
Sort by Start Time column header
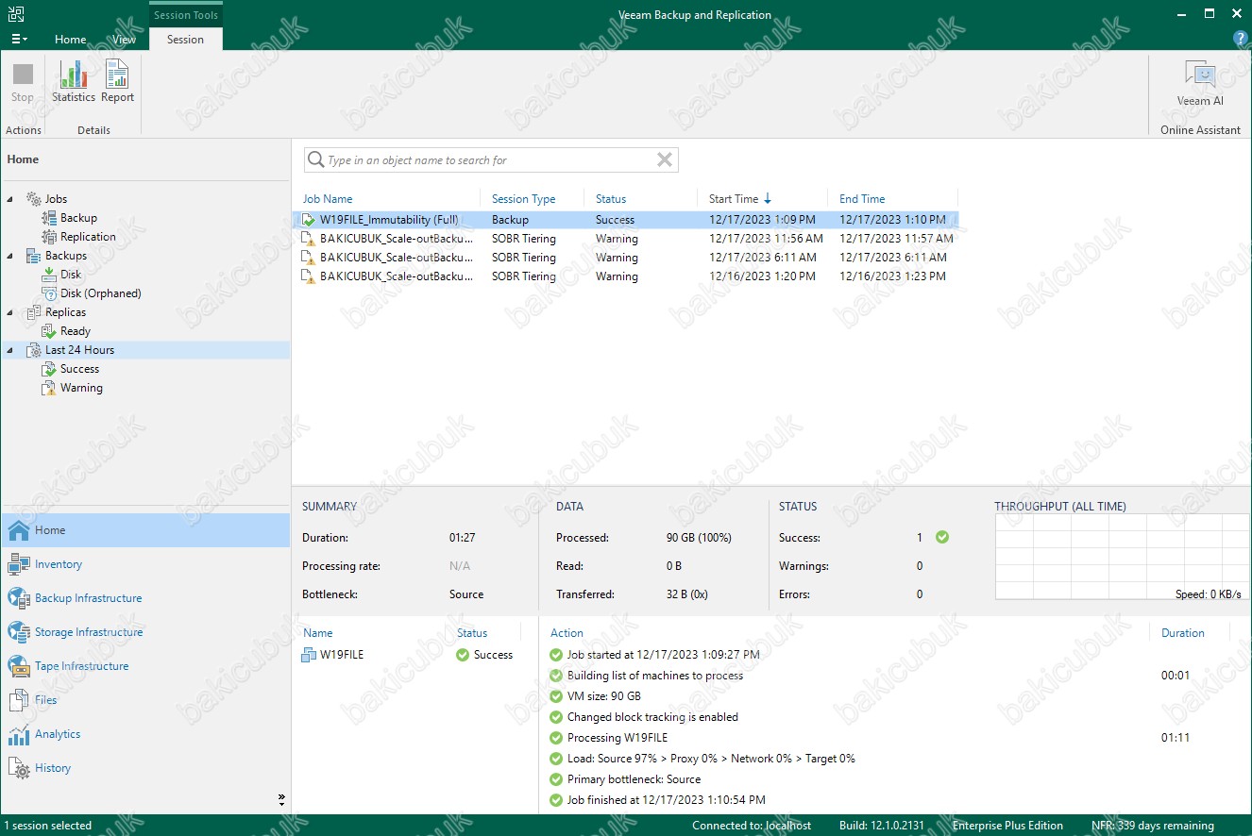pyautogui.click(x=734, y=199)
